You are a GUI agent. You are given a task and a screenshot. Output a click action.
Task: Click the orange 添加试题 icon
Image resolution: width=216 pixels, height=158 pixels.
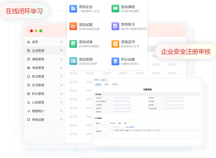point(73,26)
